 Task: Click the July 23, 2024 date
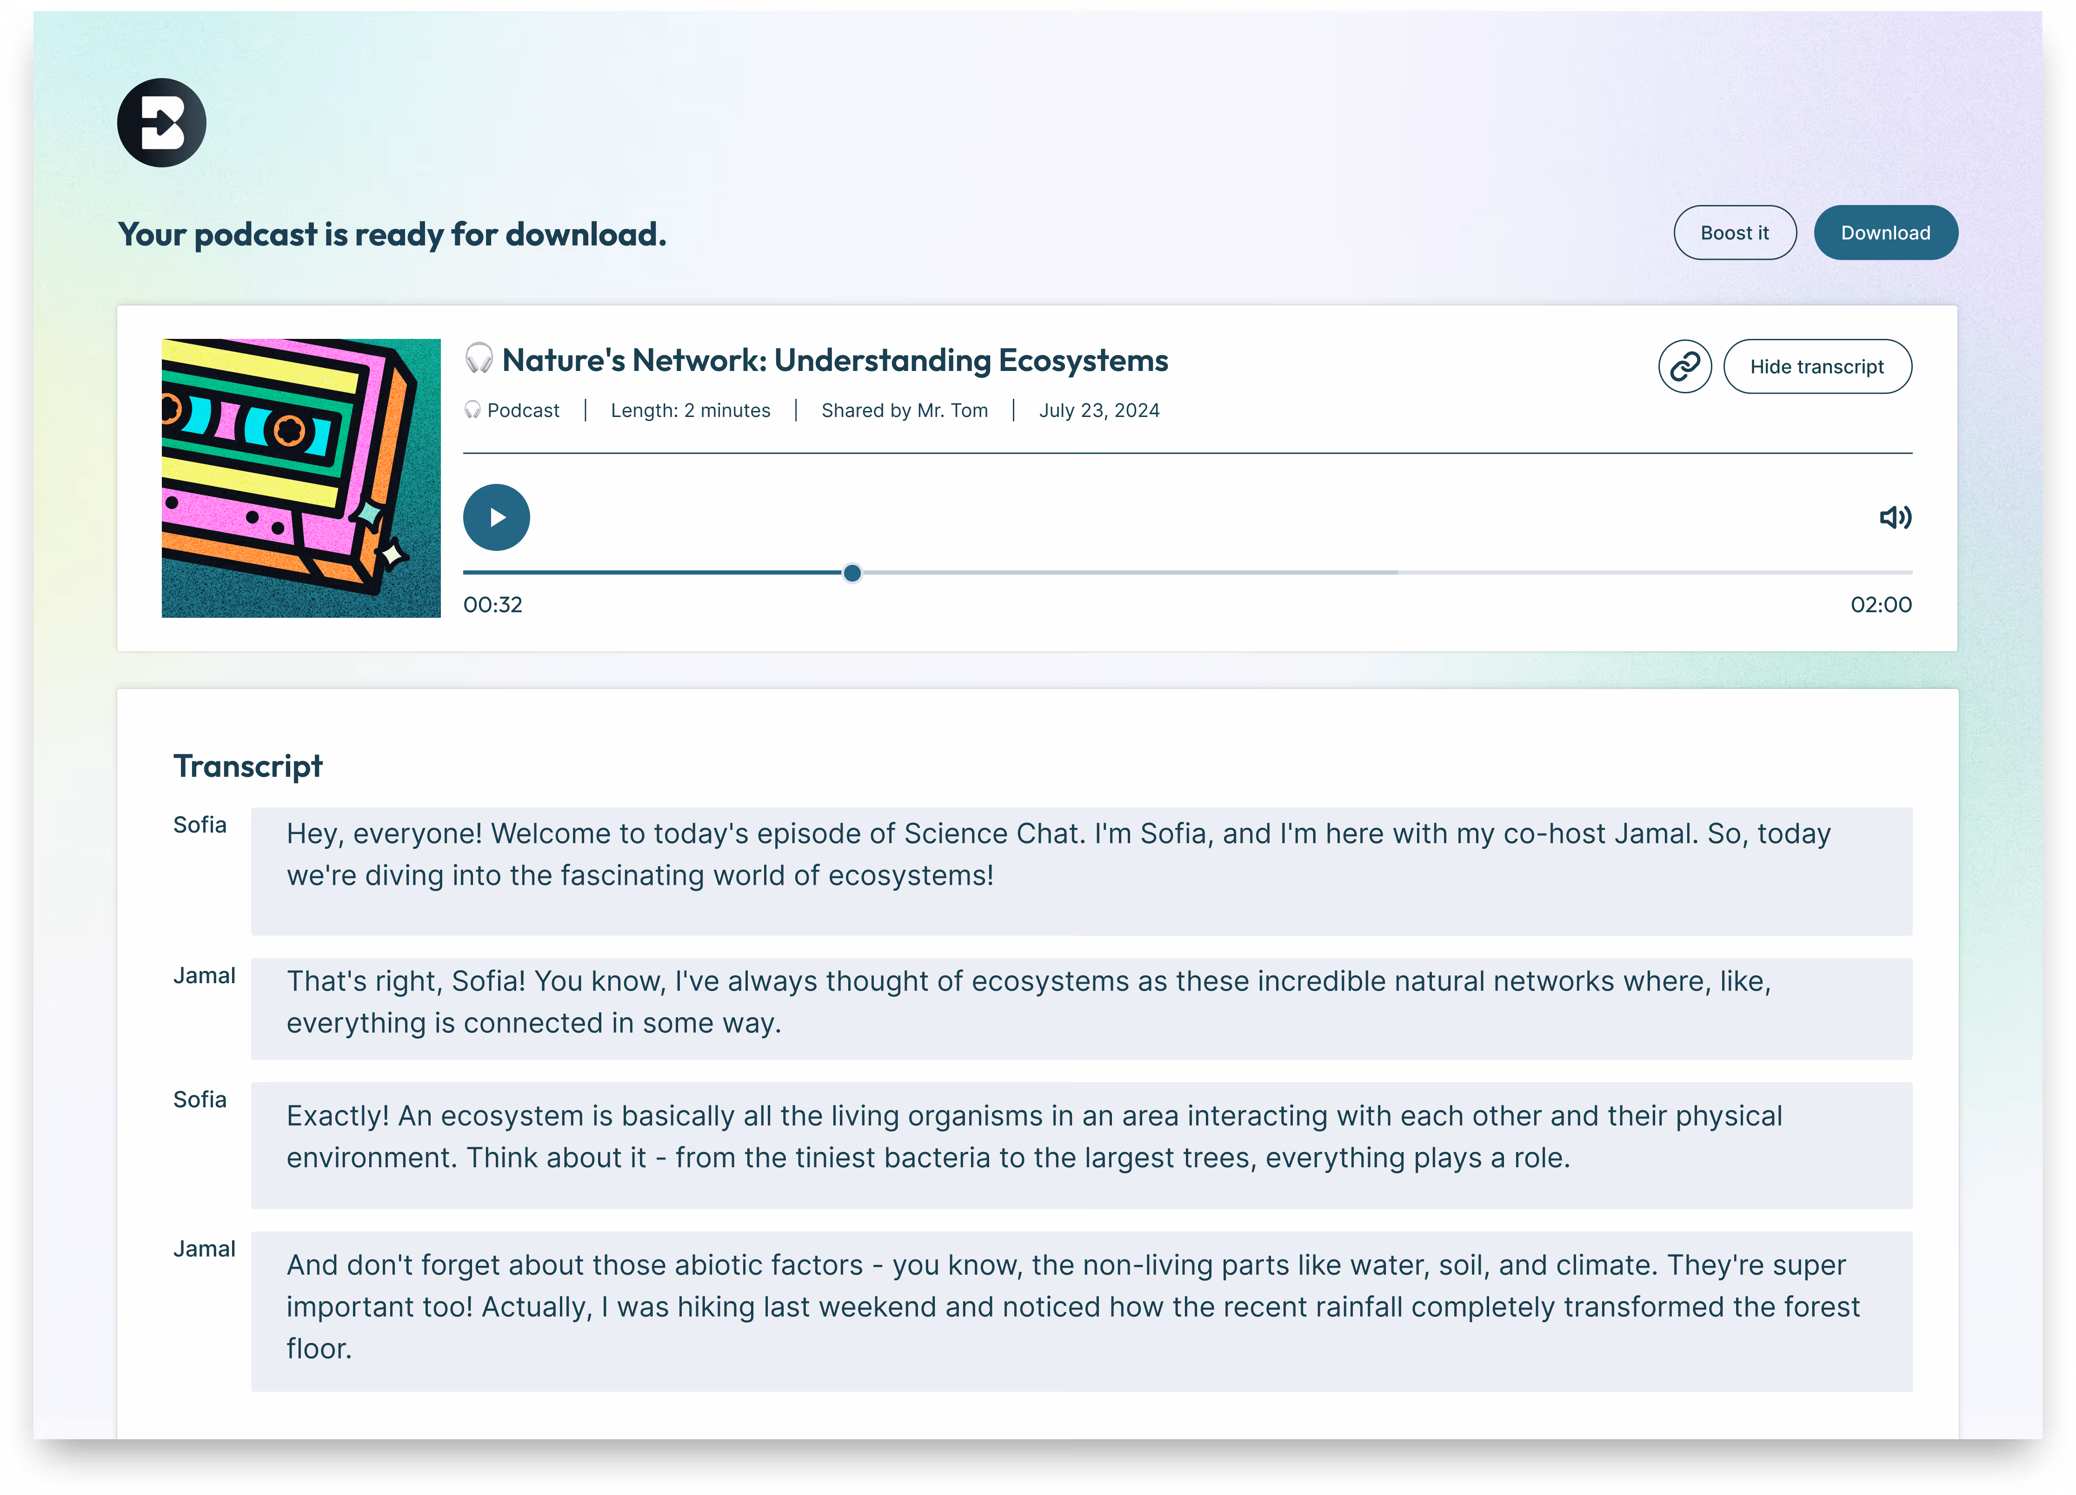tap(1098, 411)
